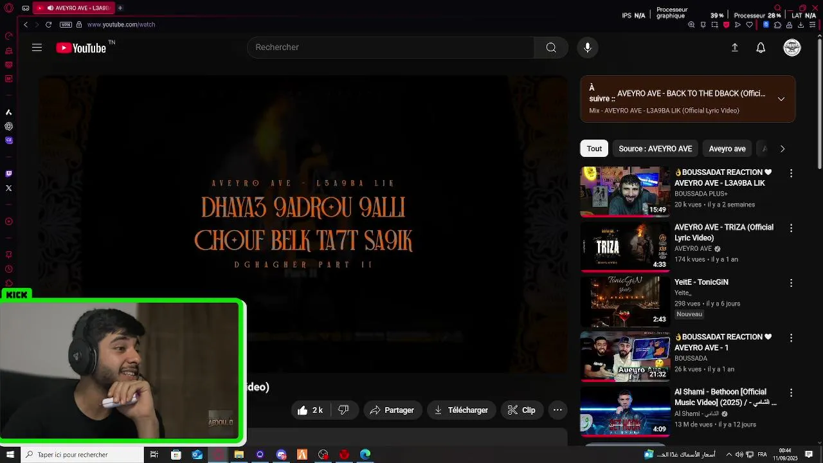Open BOUSSADAT REACTION L3A9BA LIK thumbnail
Viewport: 823px width, 463px height.
pyautogui.click(x=625, y=192)
